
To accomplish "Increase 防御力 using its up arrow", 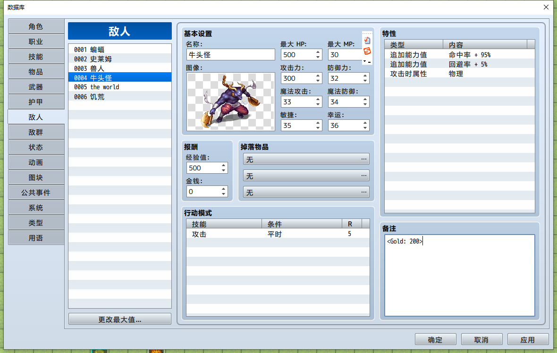I will pyautogui.click(x=365, y=76).
